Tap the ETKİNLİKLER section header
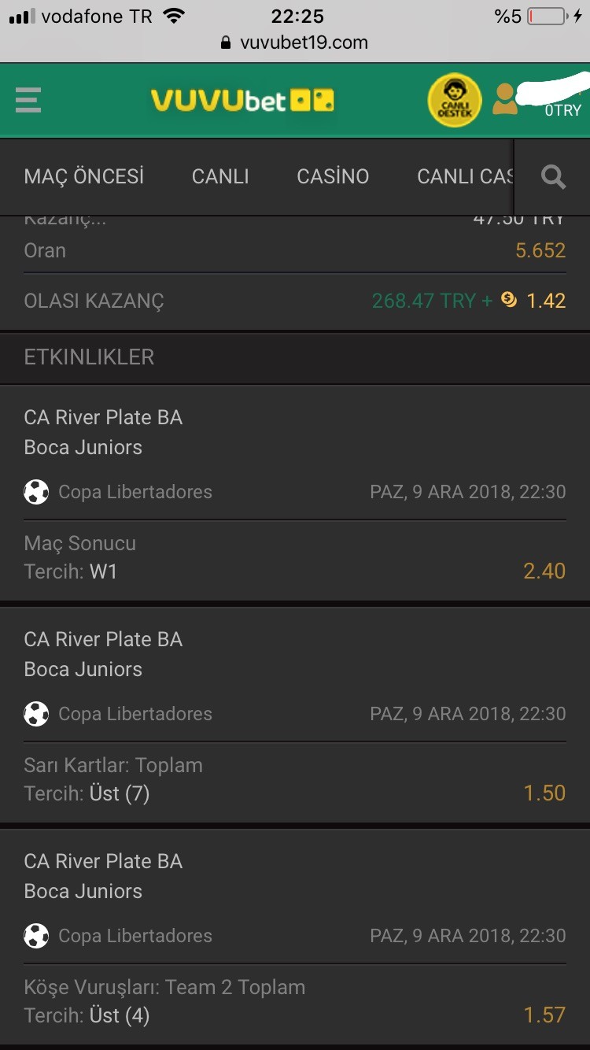This screenshot has height=1050, width=590. 295,357
